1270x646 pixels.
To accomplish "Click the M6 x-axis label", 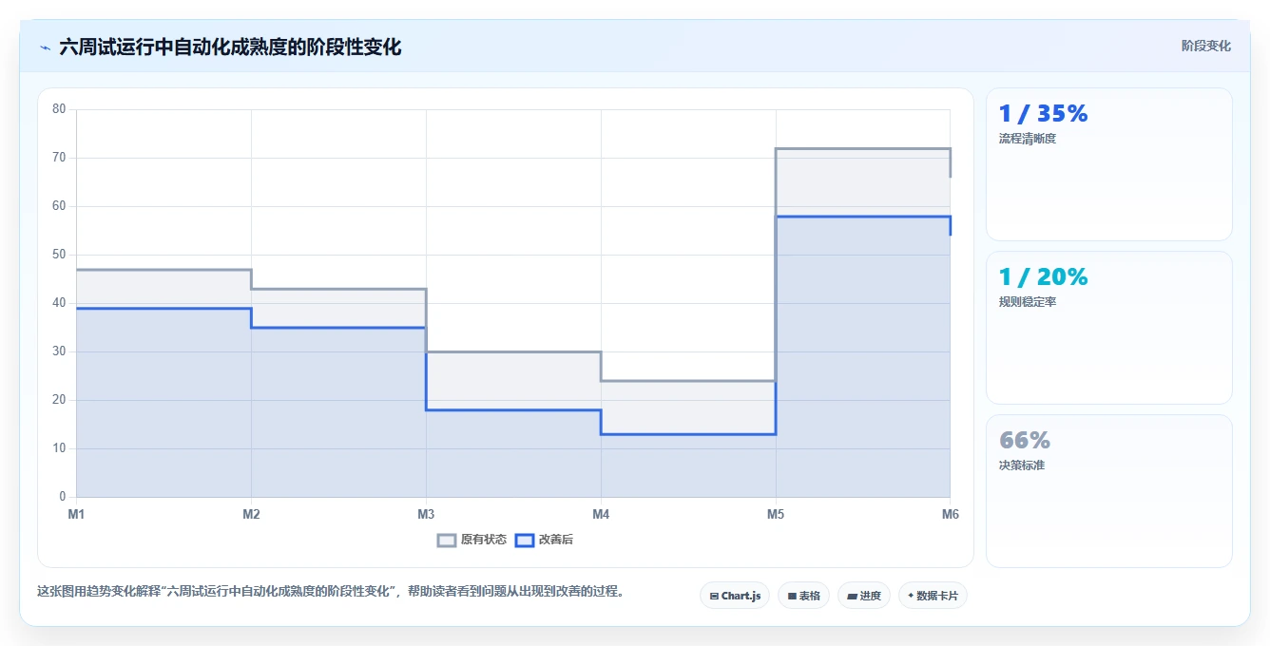I will [x=951, y=514].
